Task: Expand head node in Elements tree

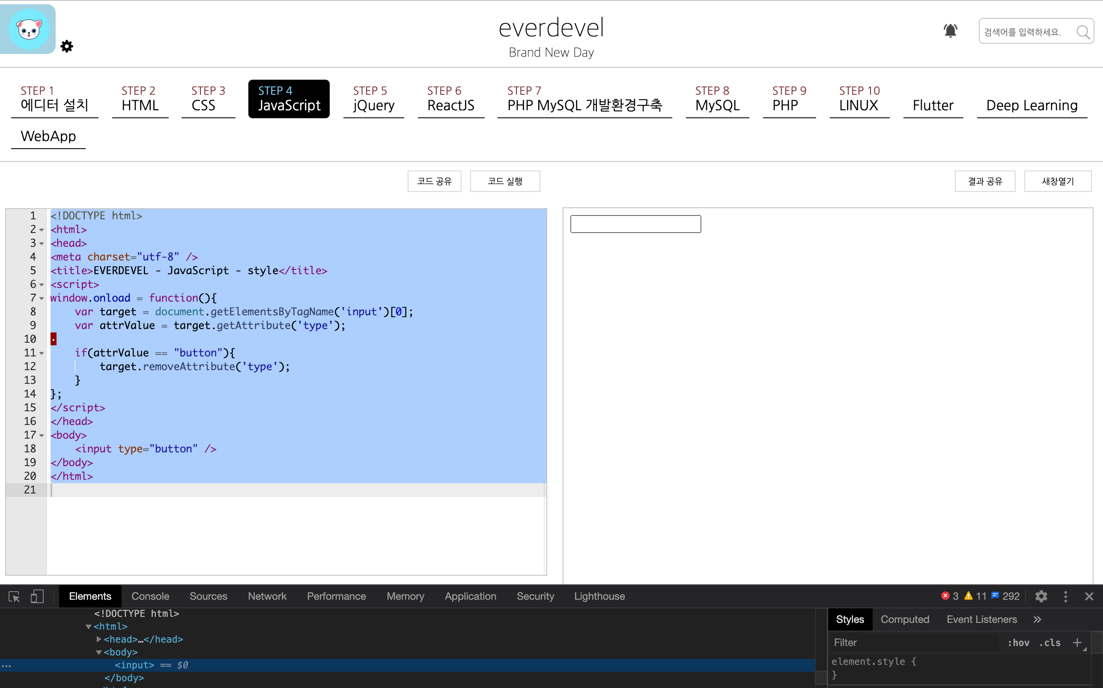Action: tap(98, 639)
